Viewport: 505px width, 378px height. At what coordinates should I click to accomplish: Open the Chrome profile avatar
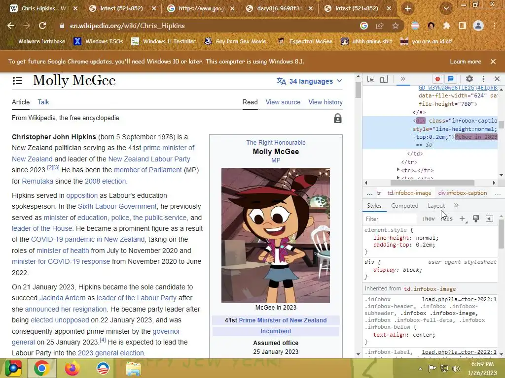tap(478, 26)
